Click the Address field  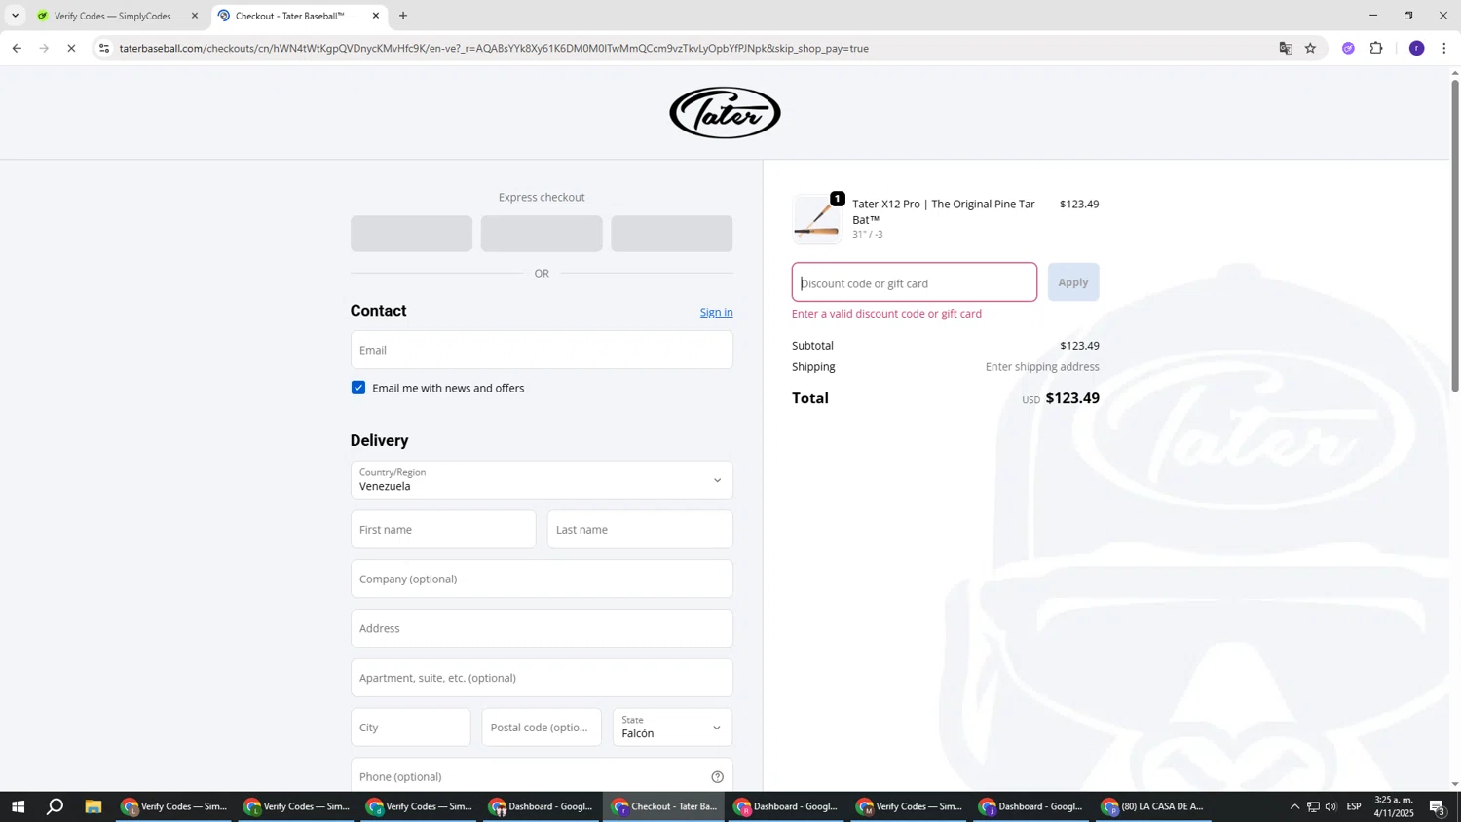pyautogui.click(x=542, y=628)
